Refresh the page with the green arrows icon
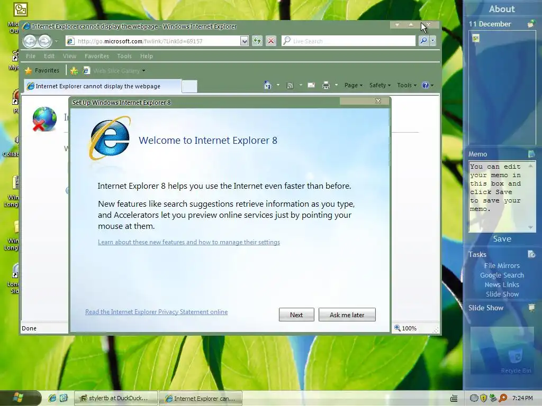The height and width of the screenshot is (406, 542). pyautogui.click(x=257, y=41)
